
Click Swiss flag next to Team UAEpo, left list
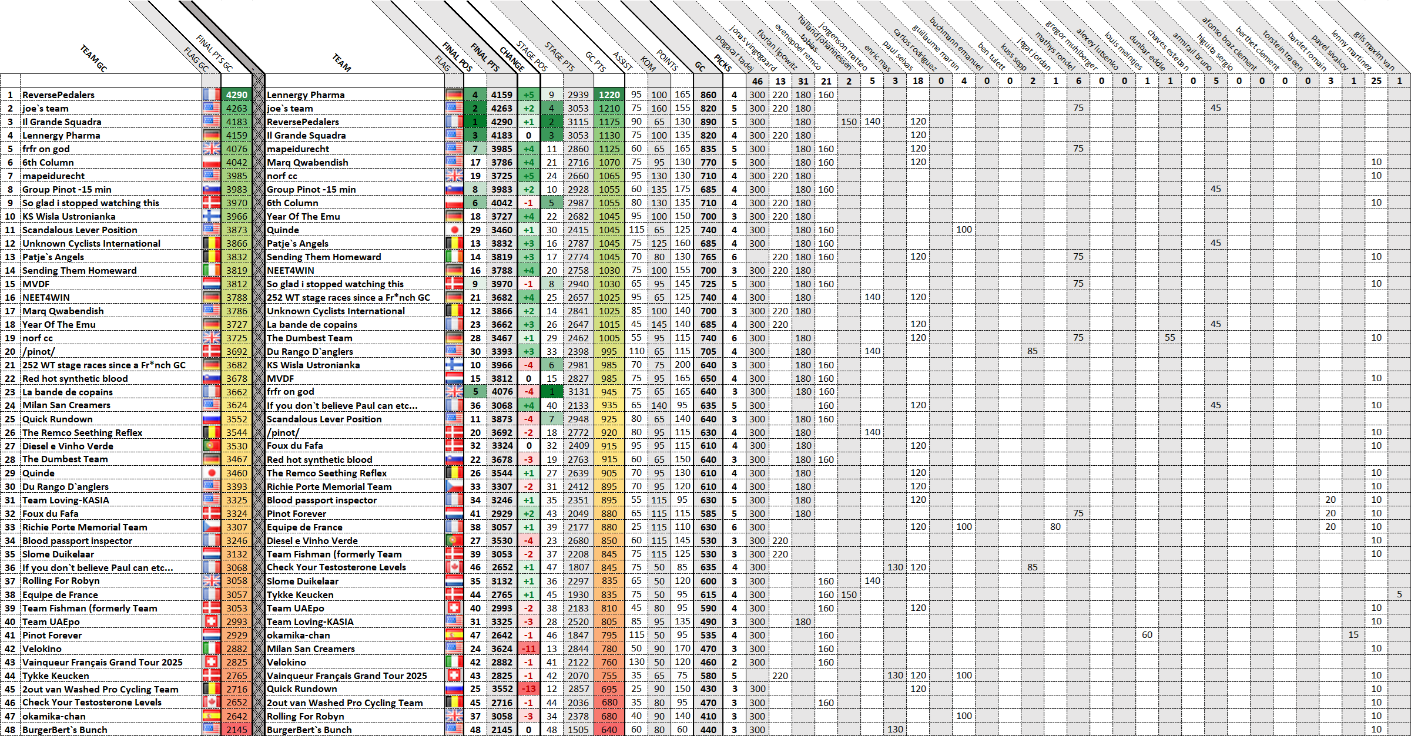212,621
